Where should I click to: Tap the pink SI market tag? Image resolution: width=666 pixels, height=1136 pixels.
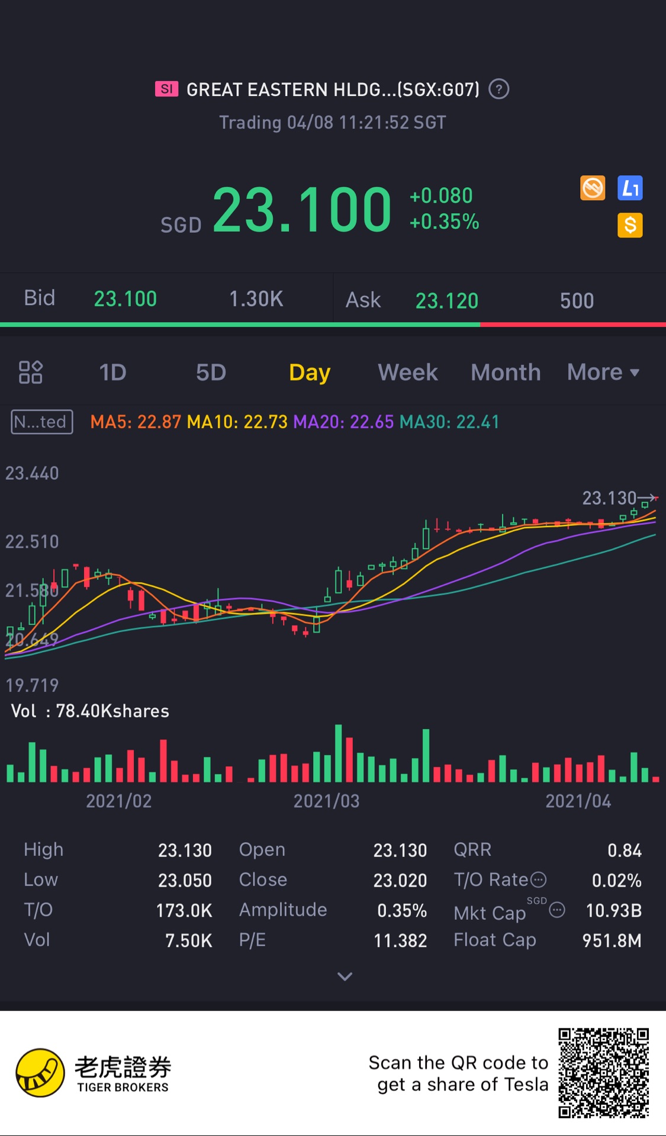tap(166, 89)
